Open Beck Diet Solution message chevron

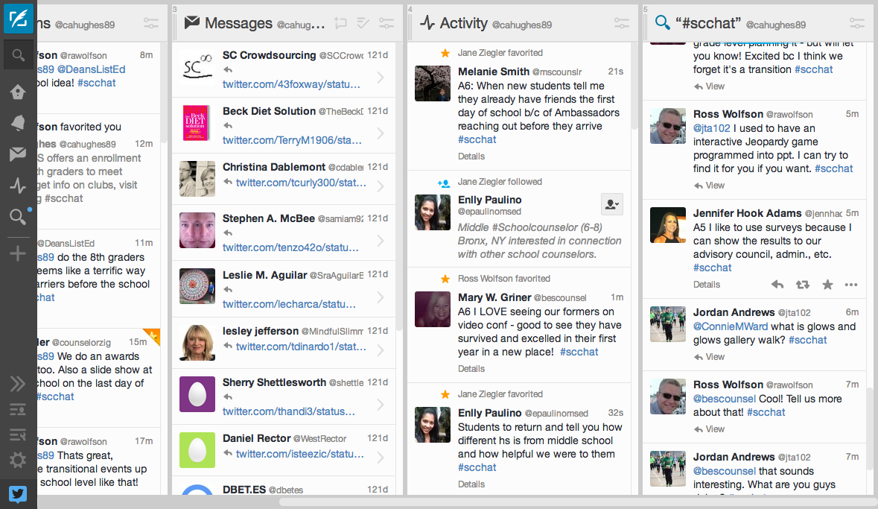pyautogui.click(x=381, y=133)
